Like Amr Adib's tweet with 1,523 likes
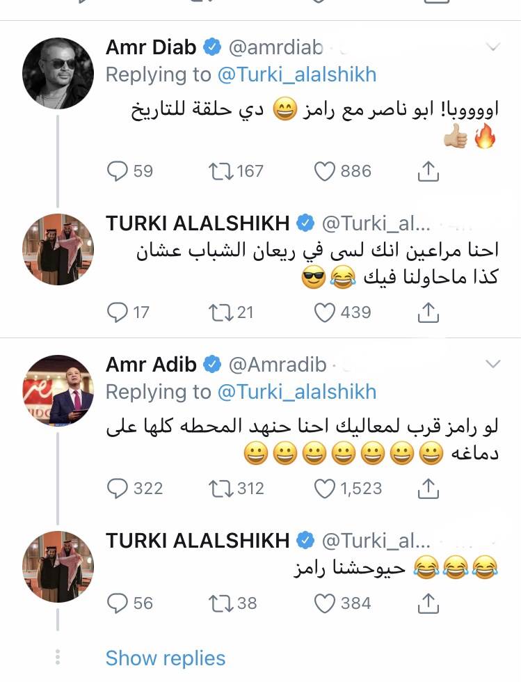Viewport: 521px width, 682px height. (x=325, y=489)
